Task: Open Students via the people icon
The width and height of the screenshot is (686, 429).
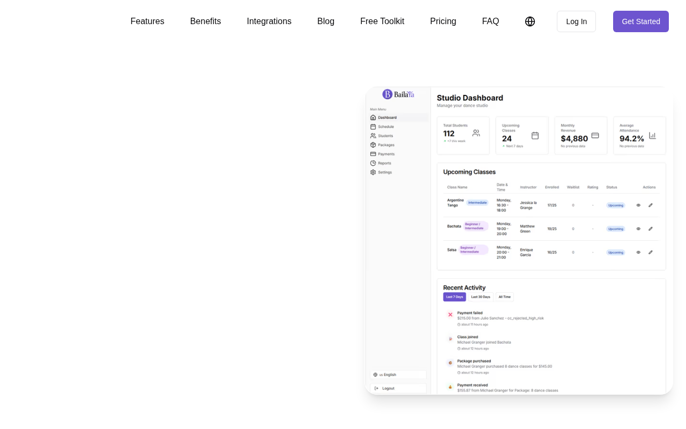Action: tap(373, 136)
